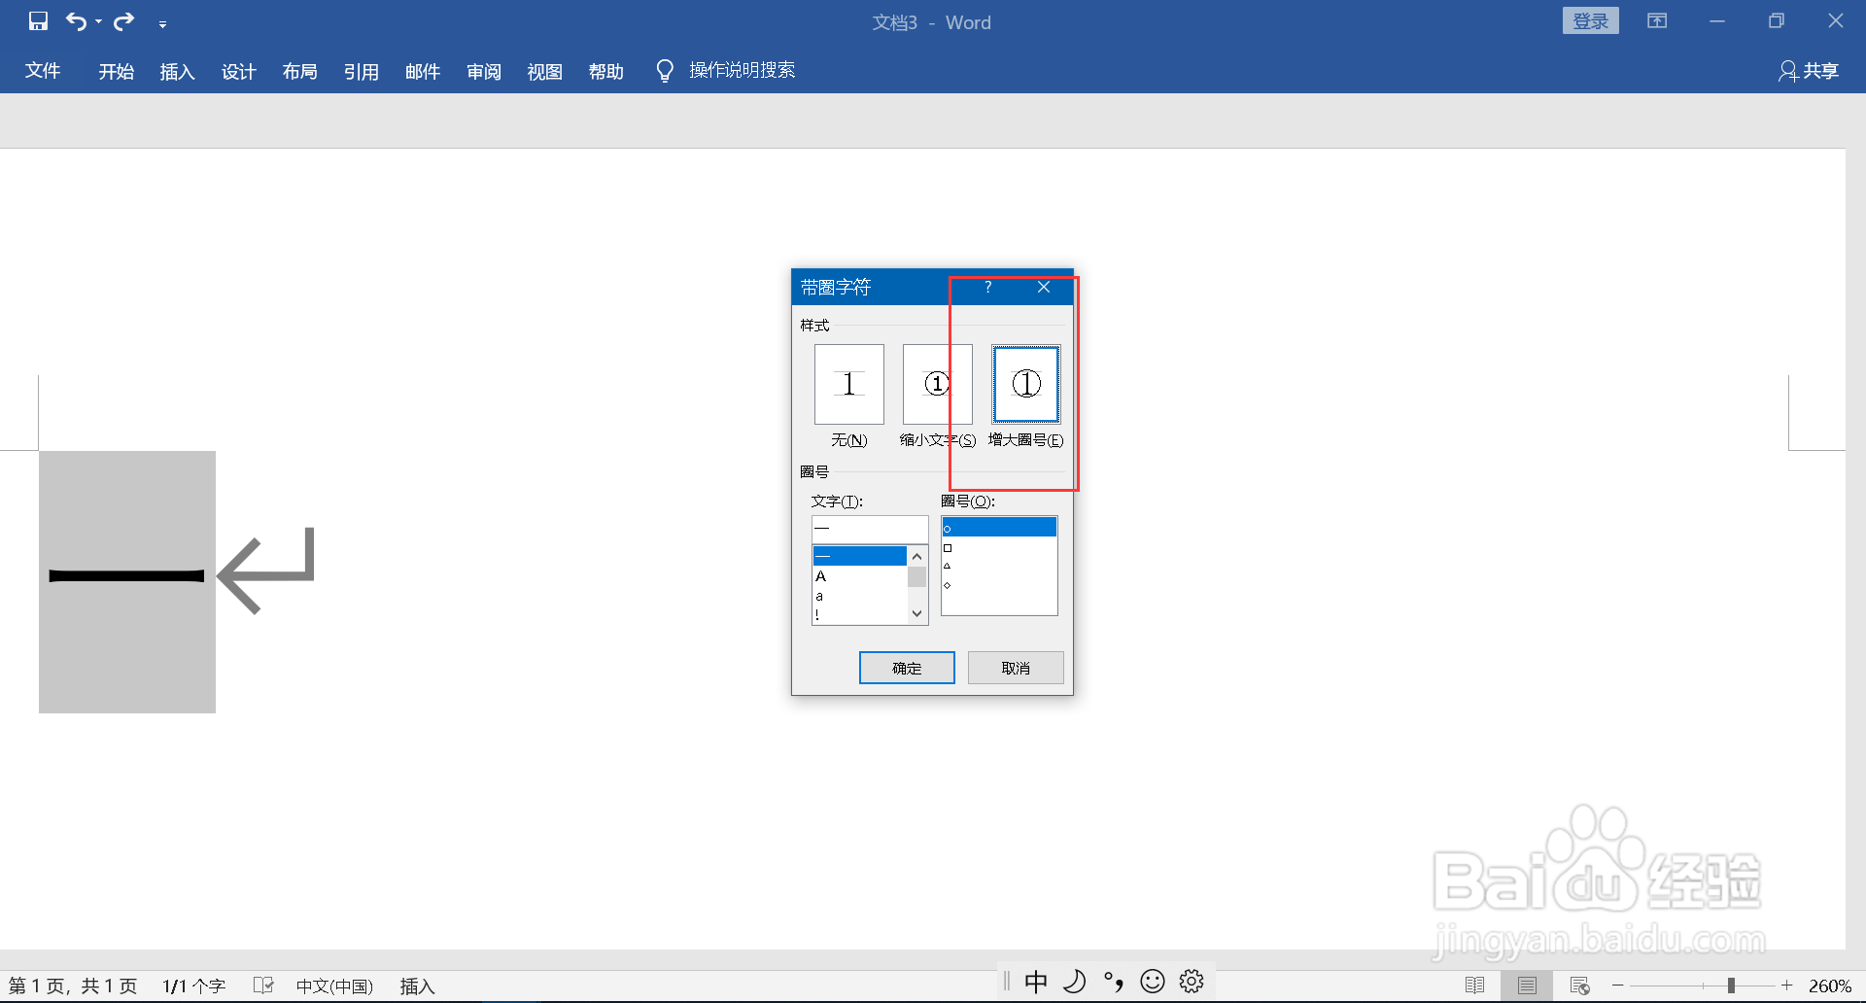Image resolution: width=1866 pixels, height=1003 pixels.
Task: Redo the last action
Action: point(123,21)
